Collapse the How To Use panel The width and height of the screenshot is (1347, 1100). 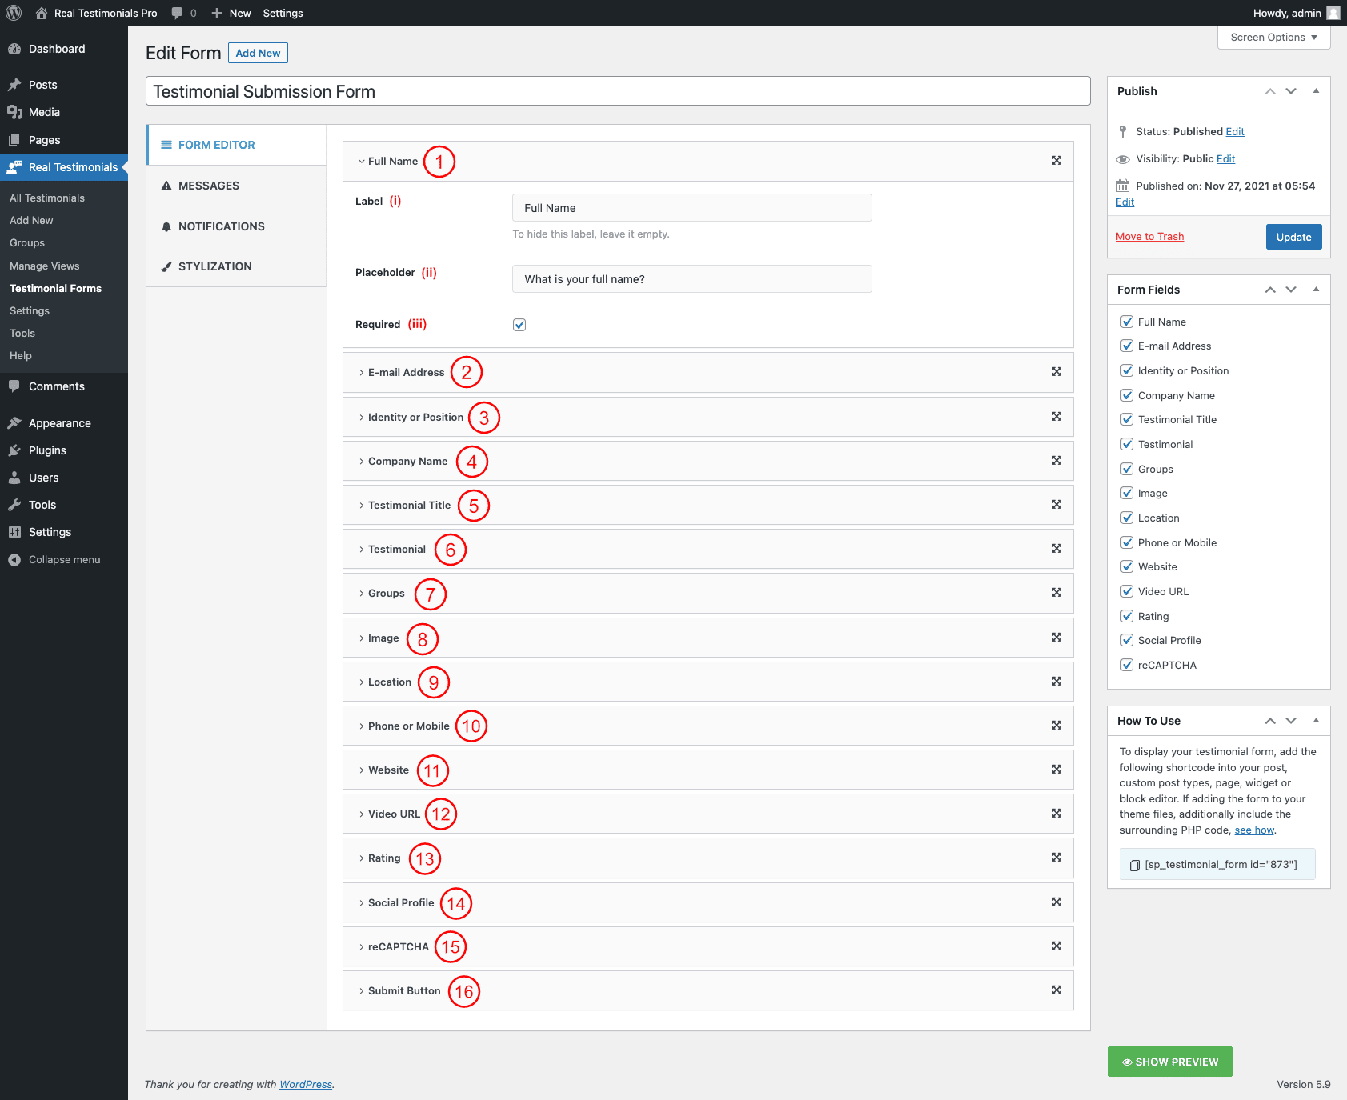1316,721
